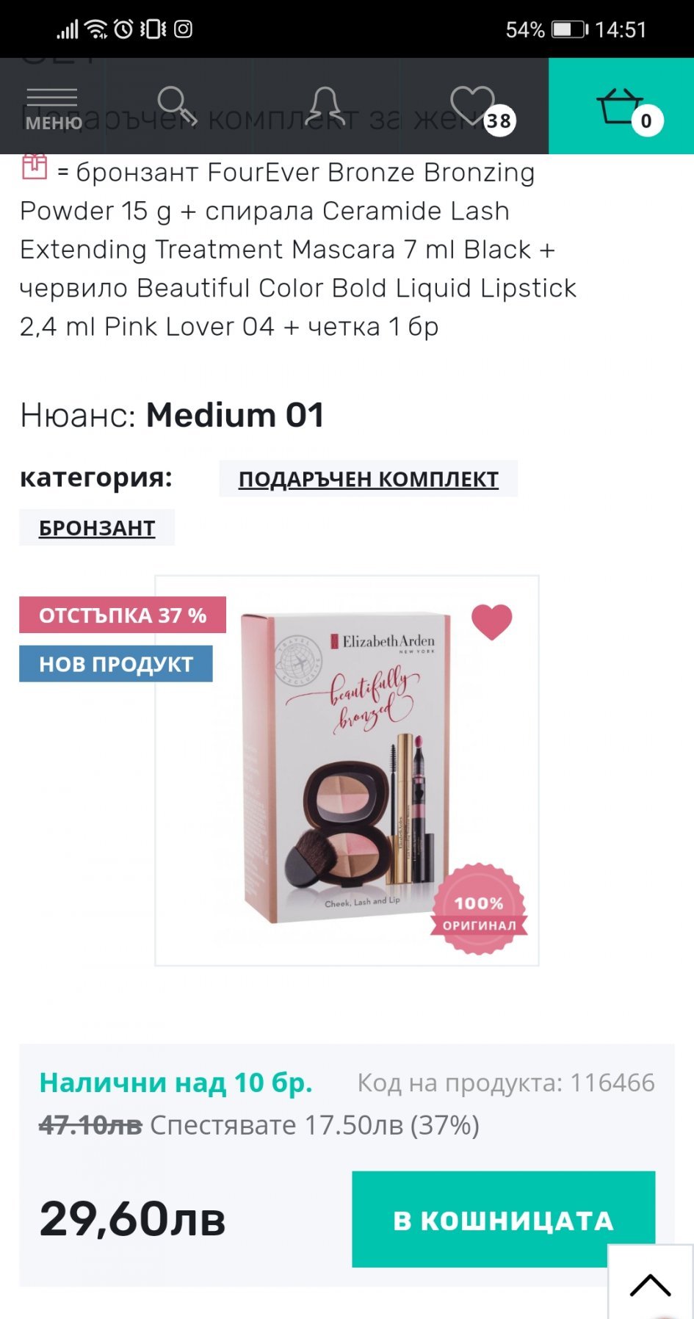Add product with В КОШНИЦАТА button
This screenshot has width=694, height=1319.
503,1219
